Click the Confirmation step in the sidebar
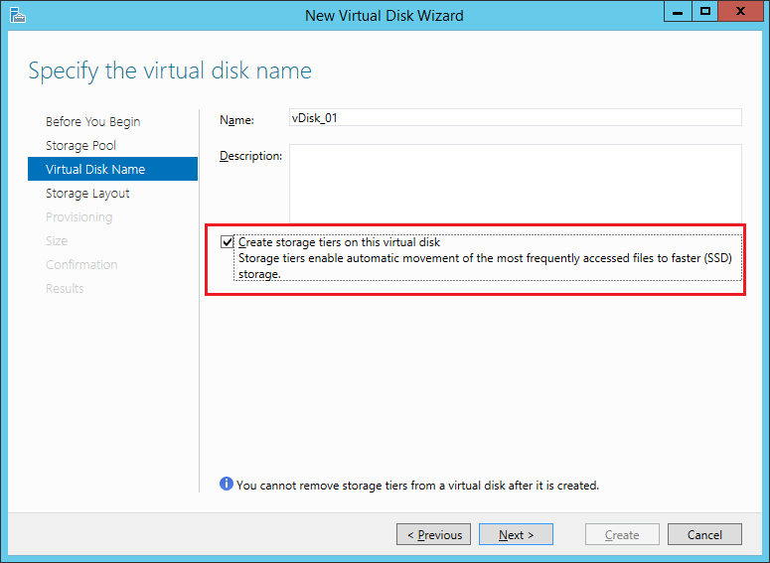 click(x=81, y=264)
